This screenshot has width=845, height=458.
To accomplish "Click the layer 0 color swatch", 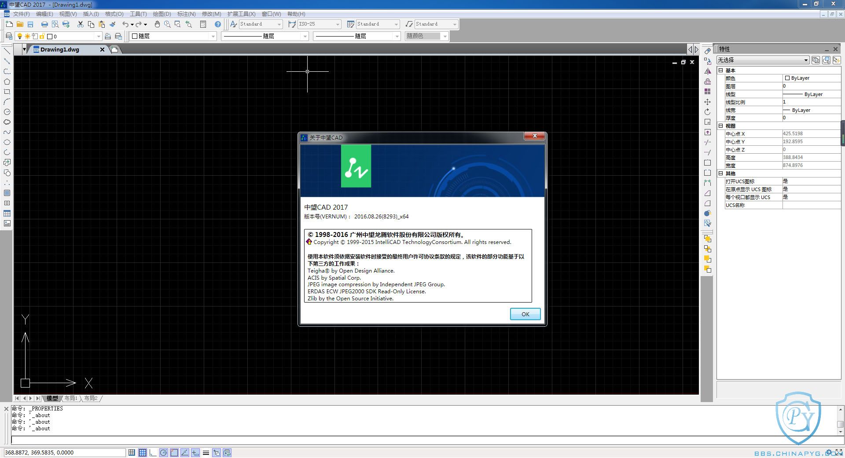I will (50, 37).
